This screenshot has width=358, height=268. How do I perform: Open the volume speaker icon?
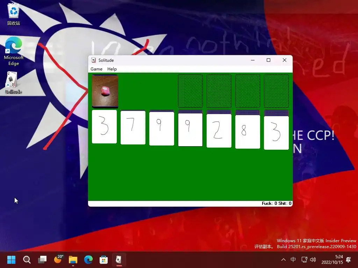[x=313, y=260]
